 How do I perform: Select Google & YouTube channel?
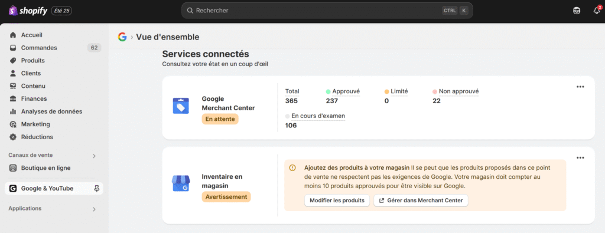[x=54, y=188]
